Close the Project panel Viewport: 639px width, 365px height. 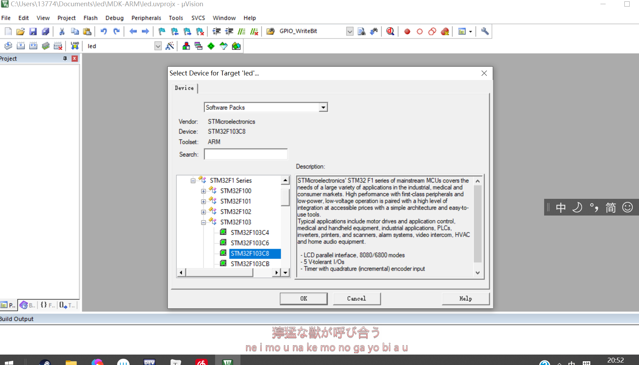74,58
